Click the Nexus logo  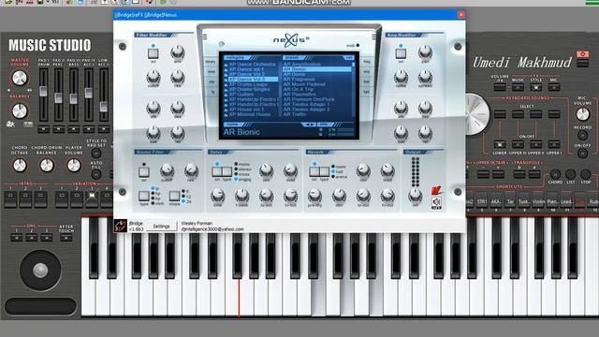pos(291,40)
